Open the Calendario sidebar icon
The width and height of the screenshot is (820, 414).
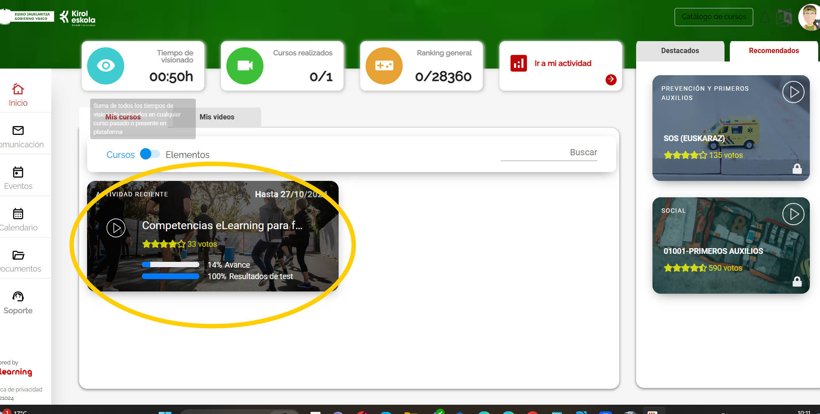click(x=18, y=214)
